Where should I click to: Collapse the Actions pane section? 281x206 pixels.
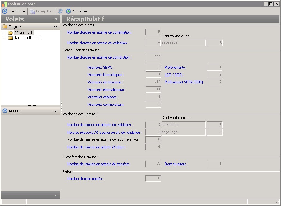tap(55, 111)
